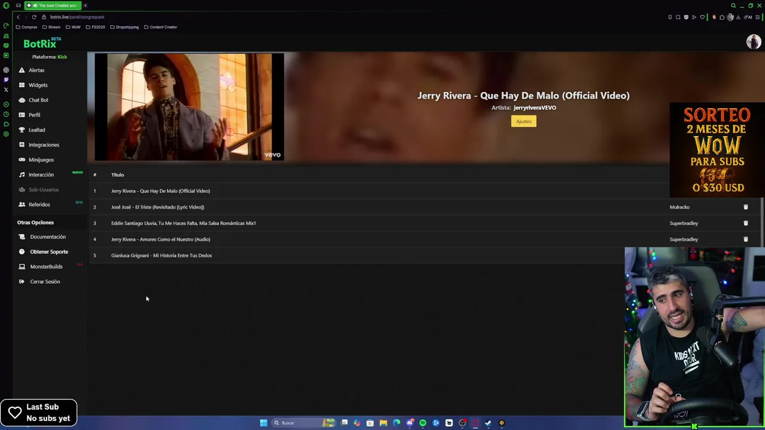The height and width of the screenshot is (430, 765).
Task: Click Obtener Soporte link
Action: [49, 251]
